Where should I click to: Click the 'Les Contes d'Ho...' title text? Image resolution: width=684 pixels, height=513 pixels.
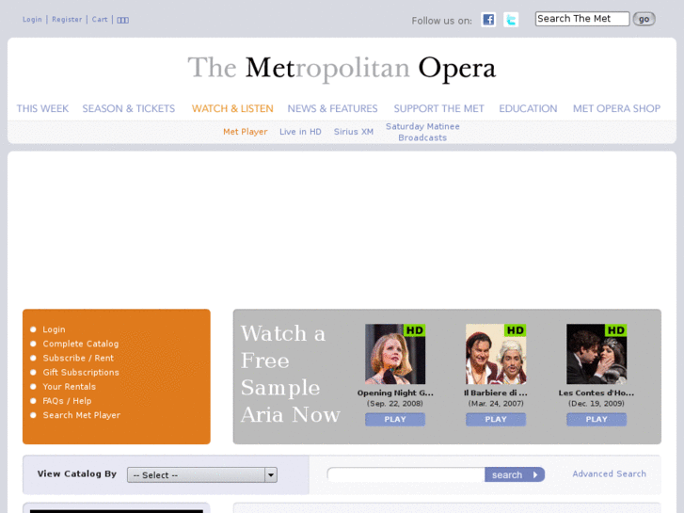pos(597,393)
